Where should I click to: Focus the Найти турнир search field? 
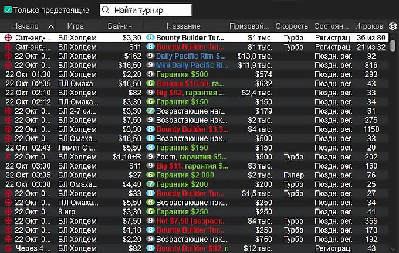pyautogui.click(x=152, y=10)
